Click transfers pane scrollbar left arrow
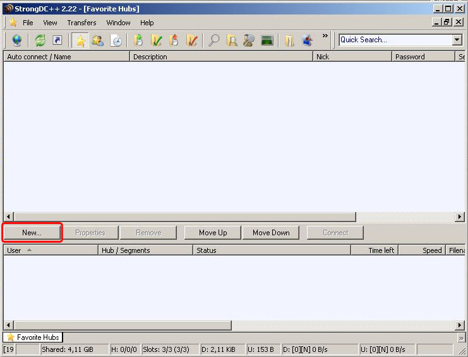This screenshot has height=357, width=468. (x=9, y=325)
